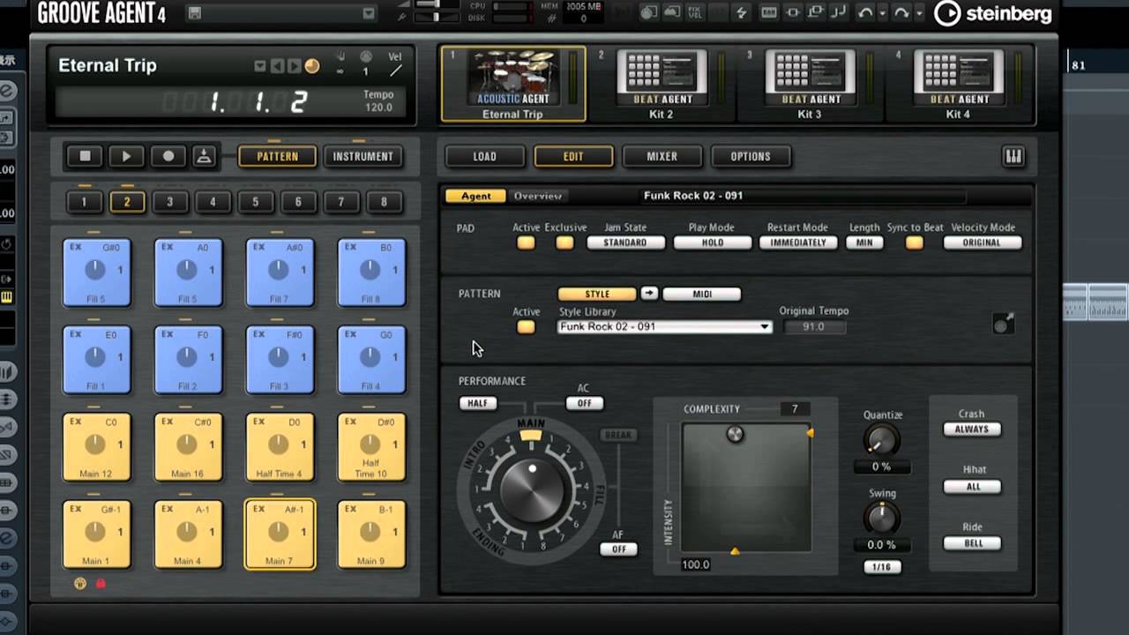1129x635 pixels.
Task: Click the orange icon below pad Main 1
Action: (x=80, y=583)
